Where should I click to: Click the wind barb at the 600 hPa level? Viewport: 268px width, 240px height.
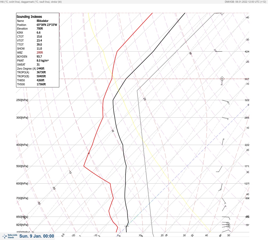click(220, 187)
